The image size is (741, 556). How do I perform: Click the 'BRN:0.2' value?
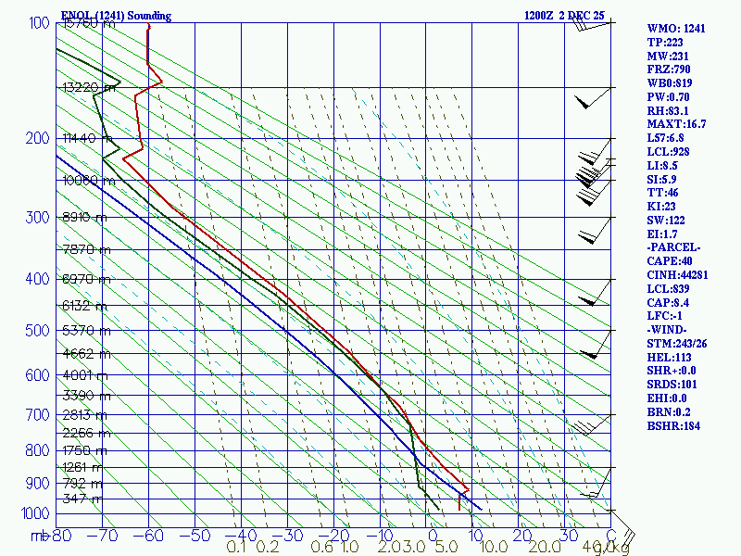(x=669, y=411)
